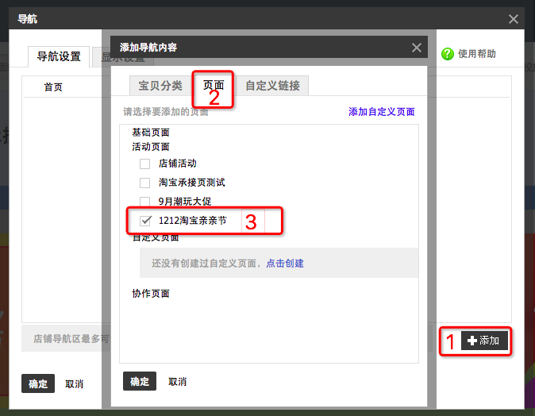Check the 9月潮玩大促 checkbox
535x416 pixels.
click(x=144, y=202)
